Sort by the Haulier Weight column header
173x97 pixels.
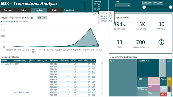pos(83,60)
